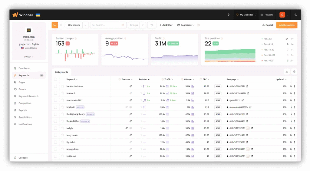Star the 'brad pitt' keyword
This screenshot has width=310, height=171.
point(63,107)
